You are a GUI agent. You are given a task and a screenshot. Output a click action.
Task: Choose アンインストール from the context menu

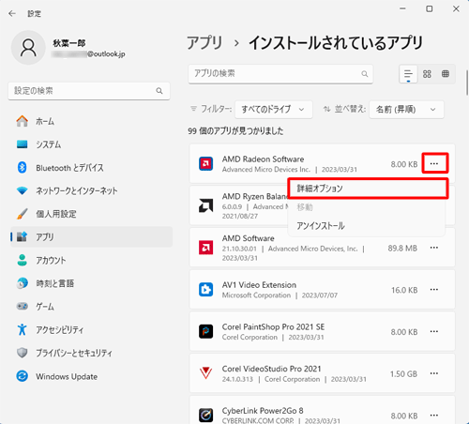pyautogui.click(x=367, y=226)
